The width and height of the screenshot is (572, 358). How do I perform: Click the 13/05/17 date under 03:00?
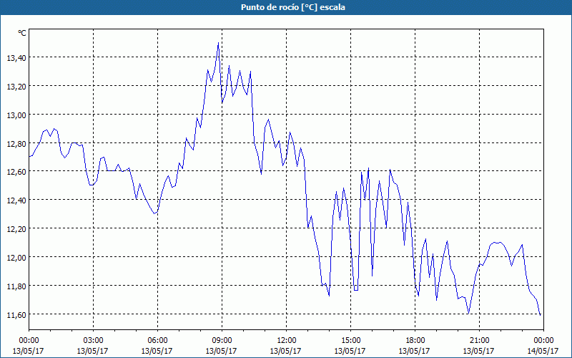tap(92, 351)
